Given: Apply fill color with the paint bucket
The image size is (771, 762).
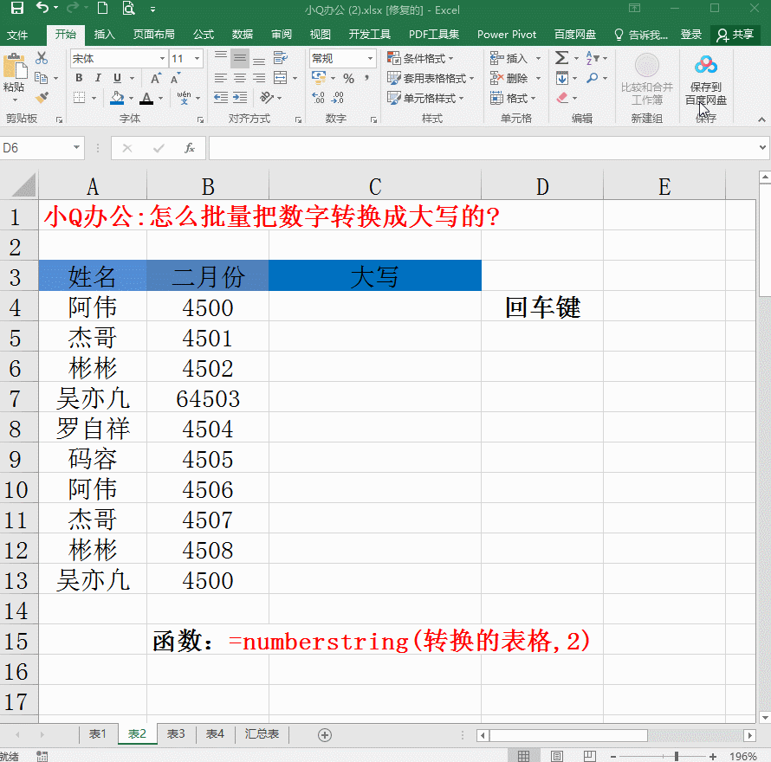Looking at the screenshot, I should pyautogui.click(x=117, y=99).
